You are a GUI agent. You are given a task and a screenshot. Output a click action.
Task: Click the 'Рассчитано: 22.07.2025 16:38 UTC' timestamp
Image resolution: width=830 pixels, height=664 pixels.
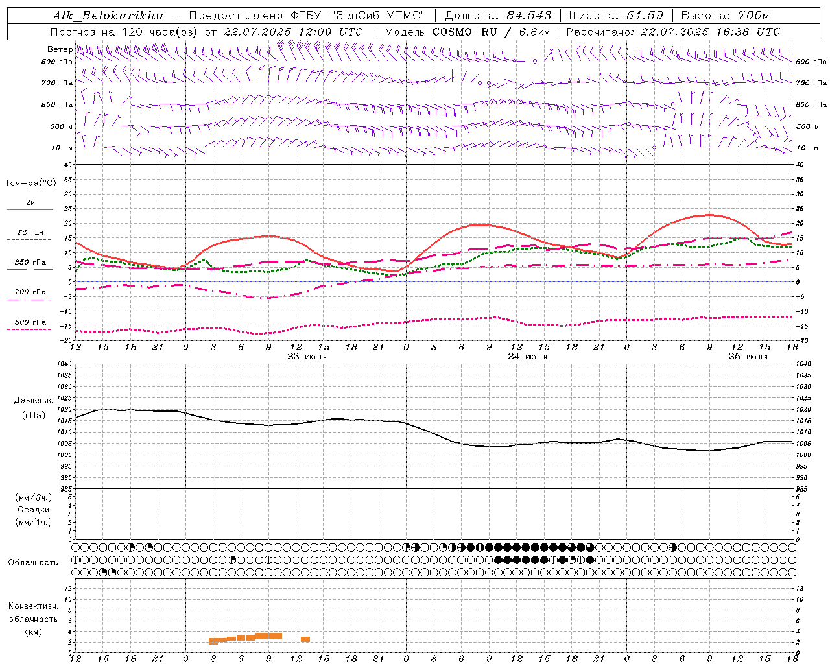[673, 32]
